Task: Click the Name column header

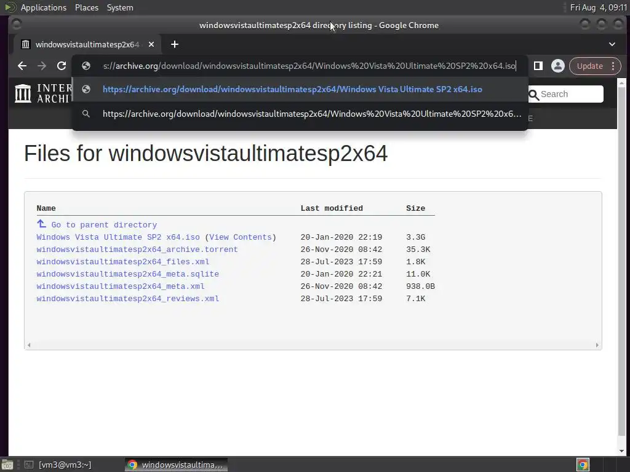Action: click(x=46, y=208)
